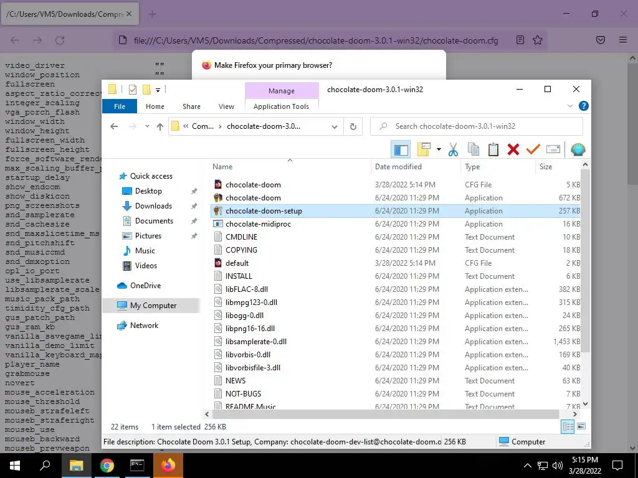
Task: Toggle Firefox Reader View icon
Action: [520, 40]
